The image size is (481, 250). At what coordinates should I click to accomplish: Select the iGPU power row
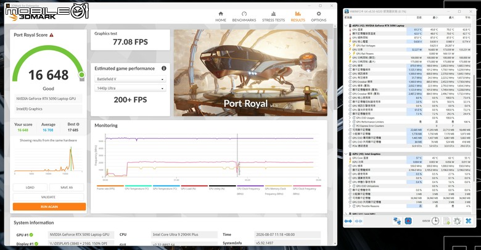pos(408,162)
